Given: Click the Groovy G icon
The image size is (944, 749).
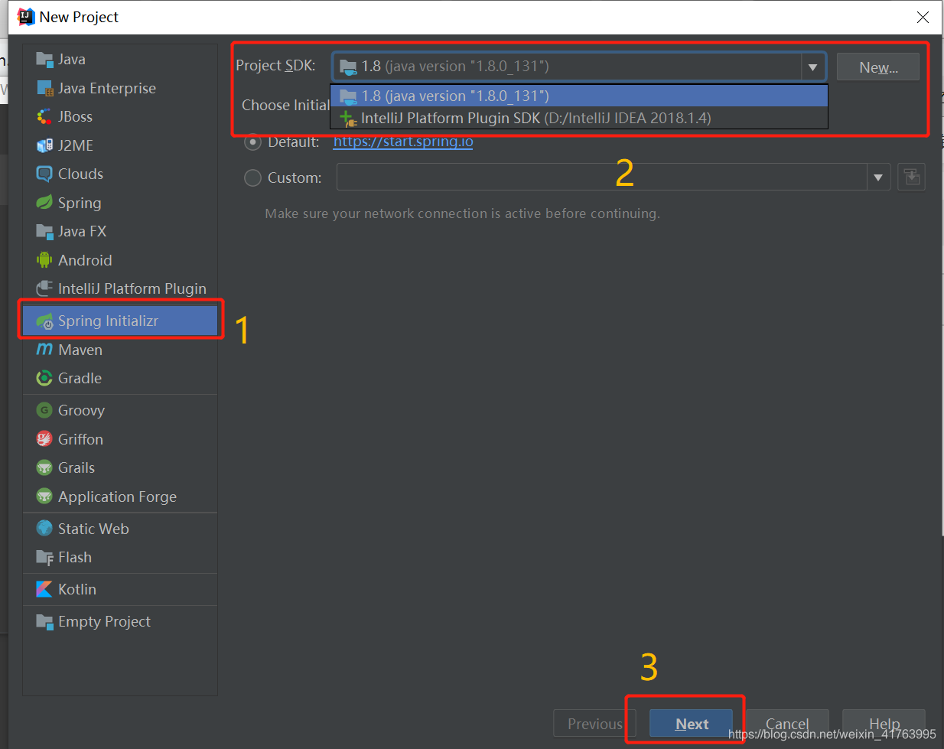Looking at the screenshot, I should 44,410.
